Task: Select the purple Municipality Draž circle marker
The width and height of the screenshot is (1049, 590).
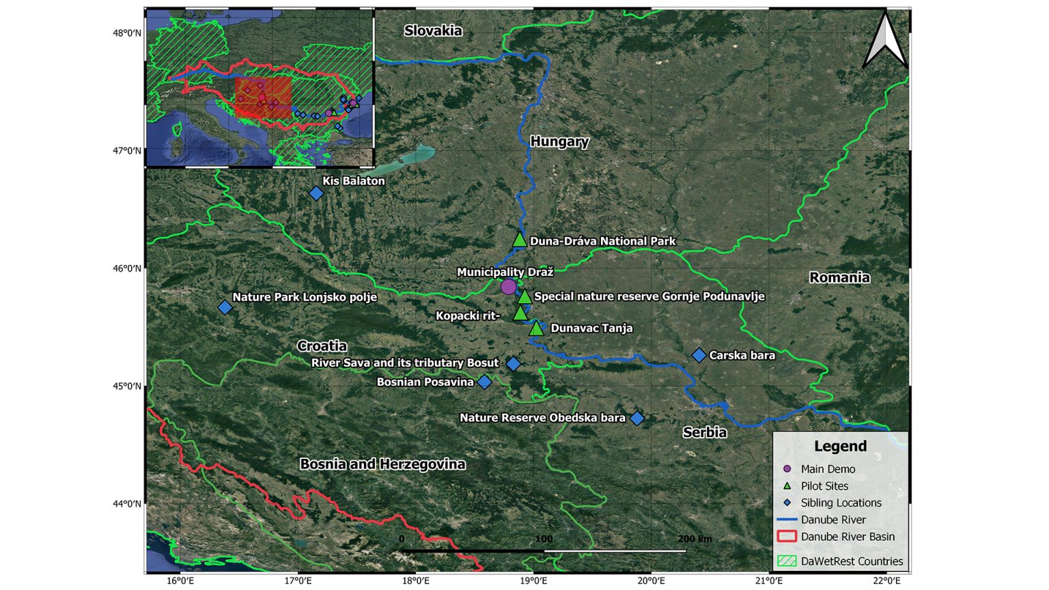Action: [508, 287]
